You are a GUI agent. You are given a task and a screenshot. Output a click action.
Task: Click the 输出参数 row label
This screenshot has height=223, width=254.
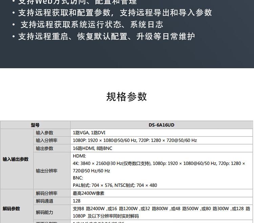[44, 148]
